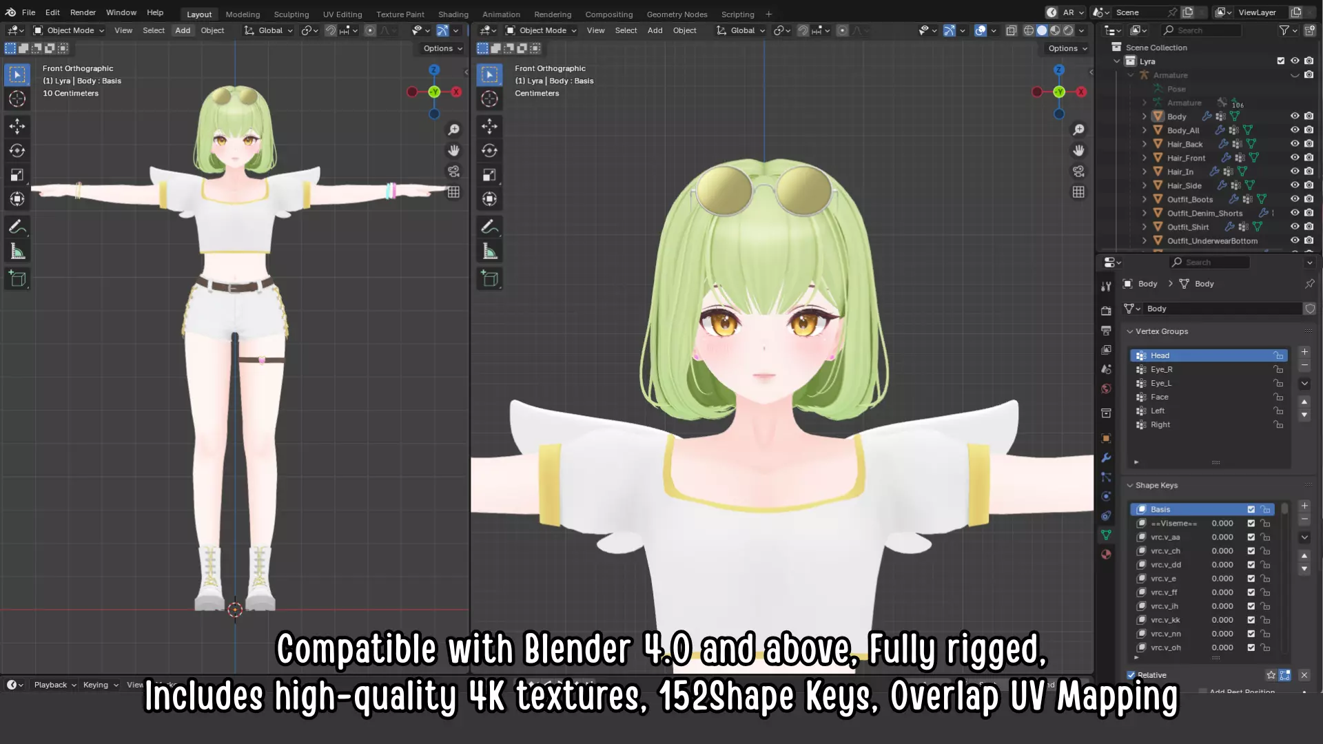Activate Select Box tool in right viewport
Screen dimensions: 1323x744
490,74
